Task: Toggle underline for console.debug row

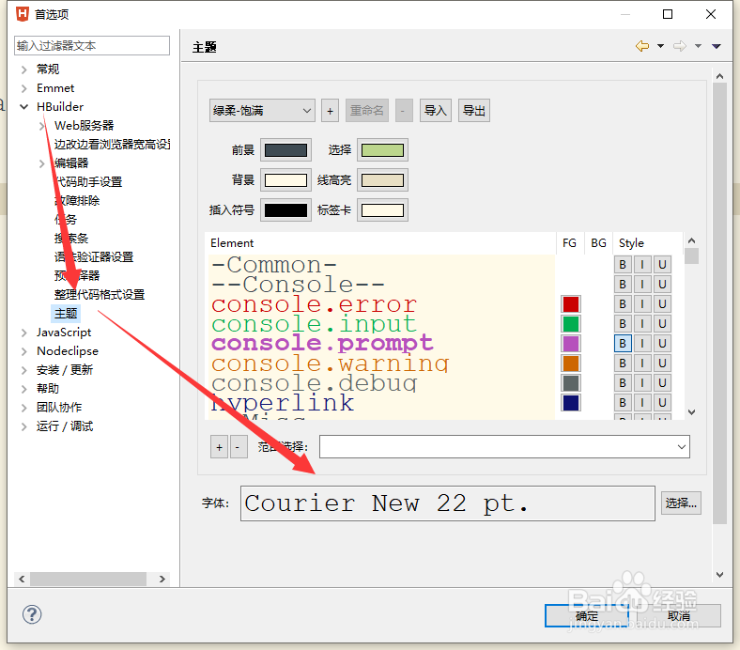Action: coord(662,383)
